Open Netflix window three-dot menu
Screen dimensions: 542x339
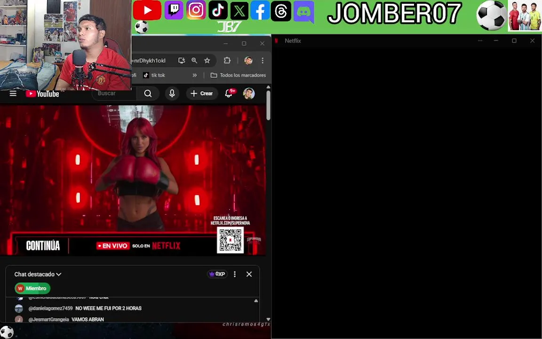click(x=480, y=41)
